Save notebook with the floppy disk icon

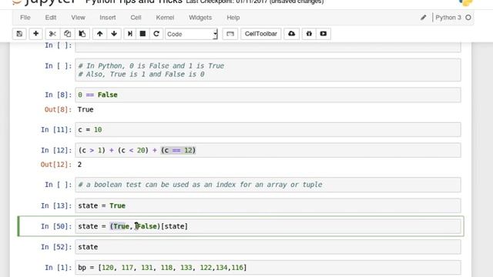[19, 34]
